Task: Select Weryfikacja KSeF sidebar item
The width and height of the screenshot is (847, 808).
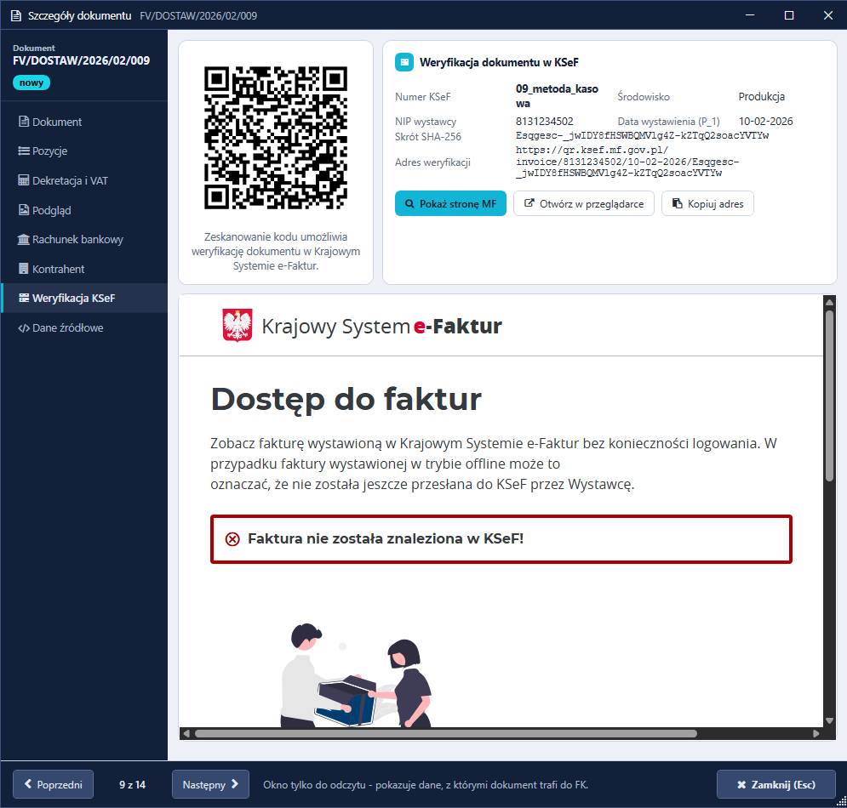Action: click(x=84, y=298)
